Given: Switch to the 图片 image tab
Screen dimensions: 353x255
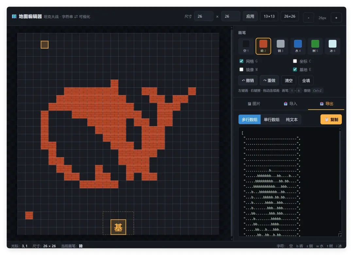Looking at the screenshot, I should [254, 104].
